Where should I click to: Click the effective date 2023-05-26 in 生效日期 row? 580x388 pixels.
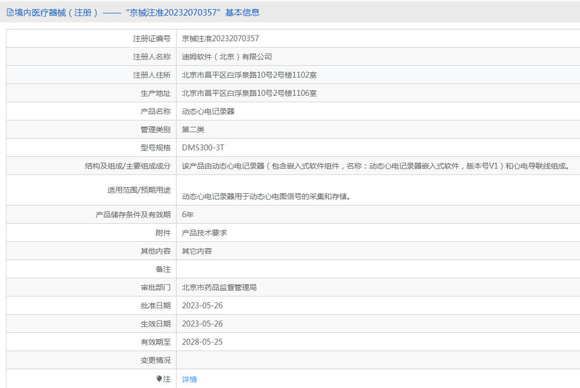pyautogui.click(x=202, y=324)
